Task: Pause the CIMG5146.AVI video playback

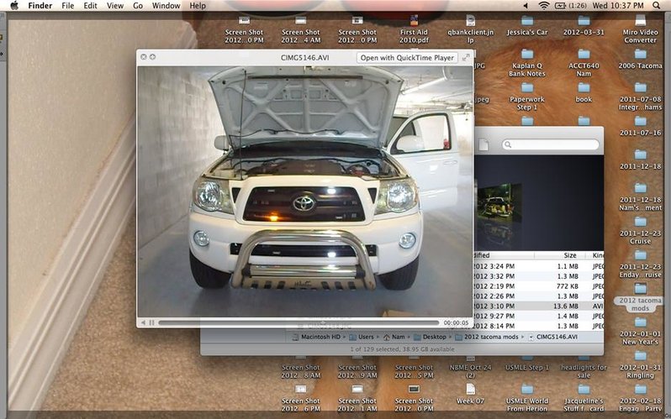Action: point(151,322)
